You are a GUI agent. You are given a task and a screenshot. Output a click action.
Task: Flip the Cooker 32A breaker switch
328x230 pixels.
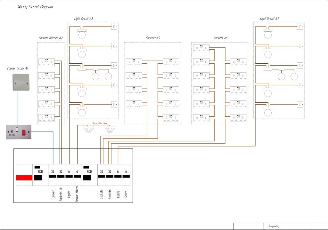53,176
